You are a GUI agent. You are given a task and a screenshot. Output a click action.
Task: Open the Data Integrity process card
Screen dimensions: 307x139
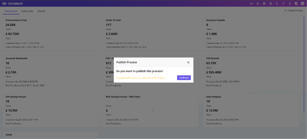tap(251, 110)
